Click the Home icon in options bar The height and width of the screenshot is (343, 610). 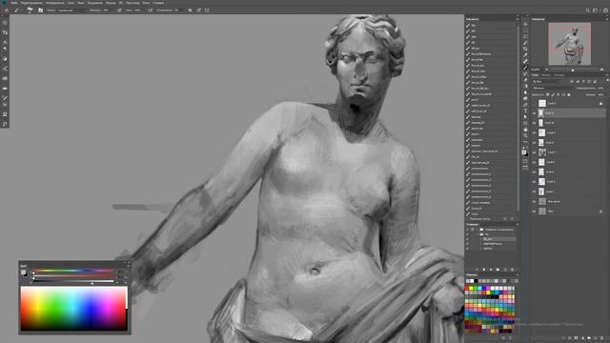(7, 10)
